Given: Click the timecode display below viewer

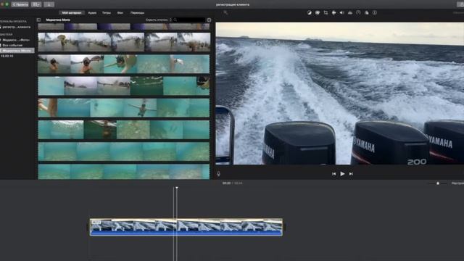Looking at the screenshot, I should pyautogui.click(x=232, y=183).
